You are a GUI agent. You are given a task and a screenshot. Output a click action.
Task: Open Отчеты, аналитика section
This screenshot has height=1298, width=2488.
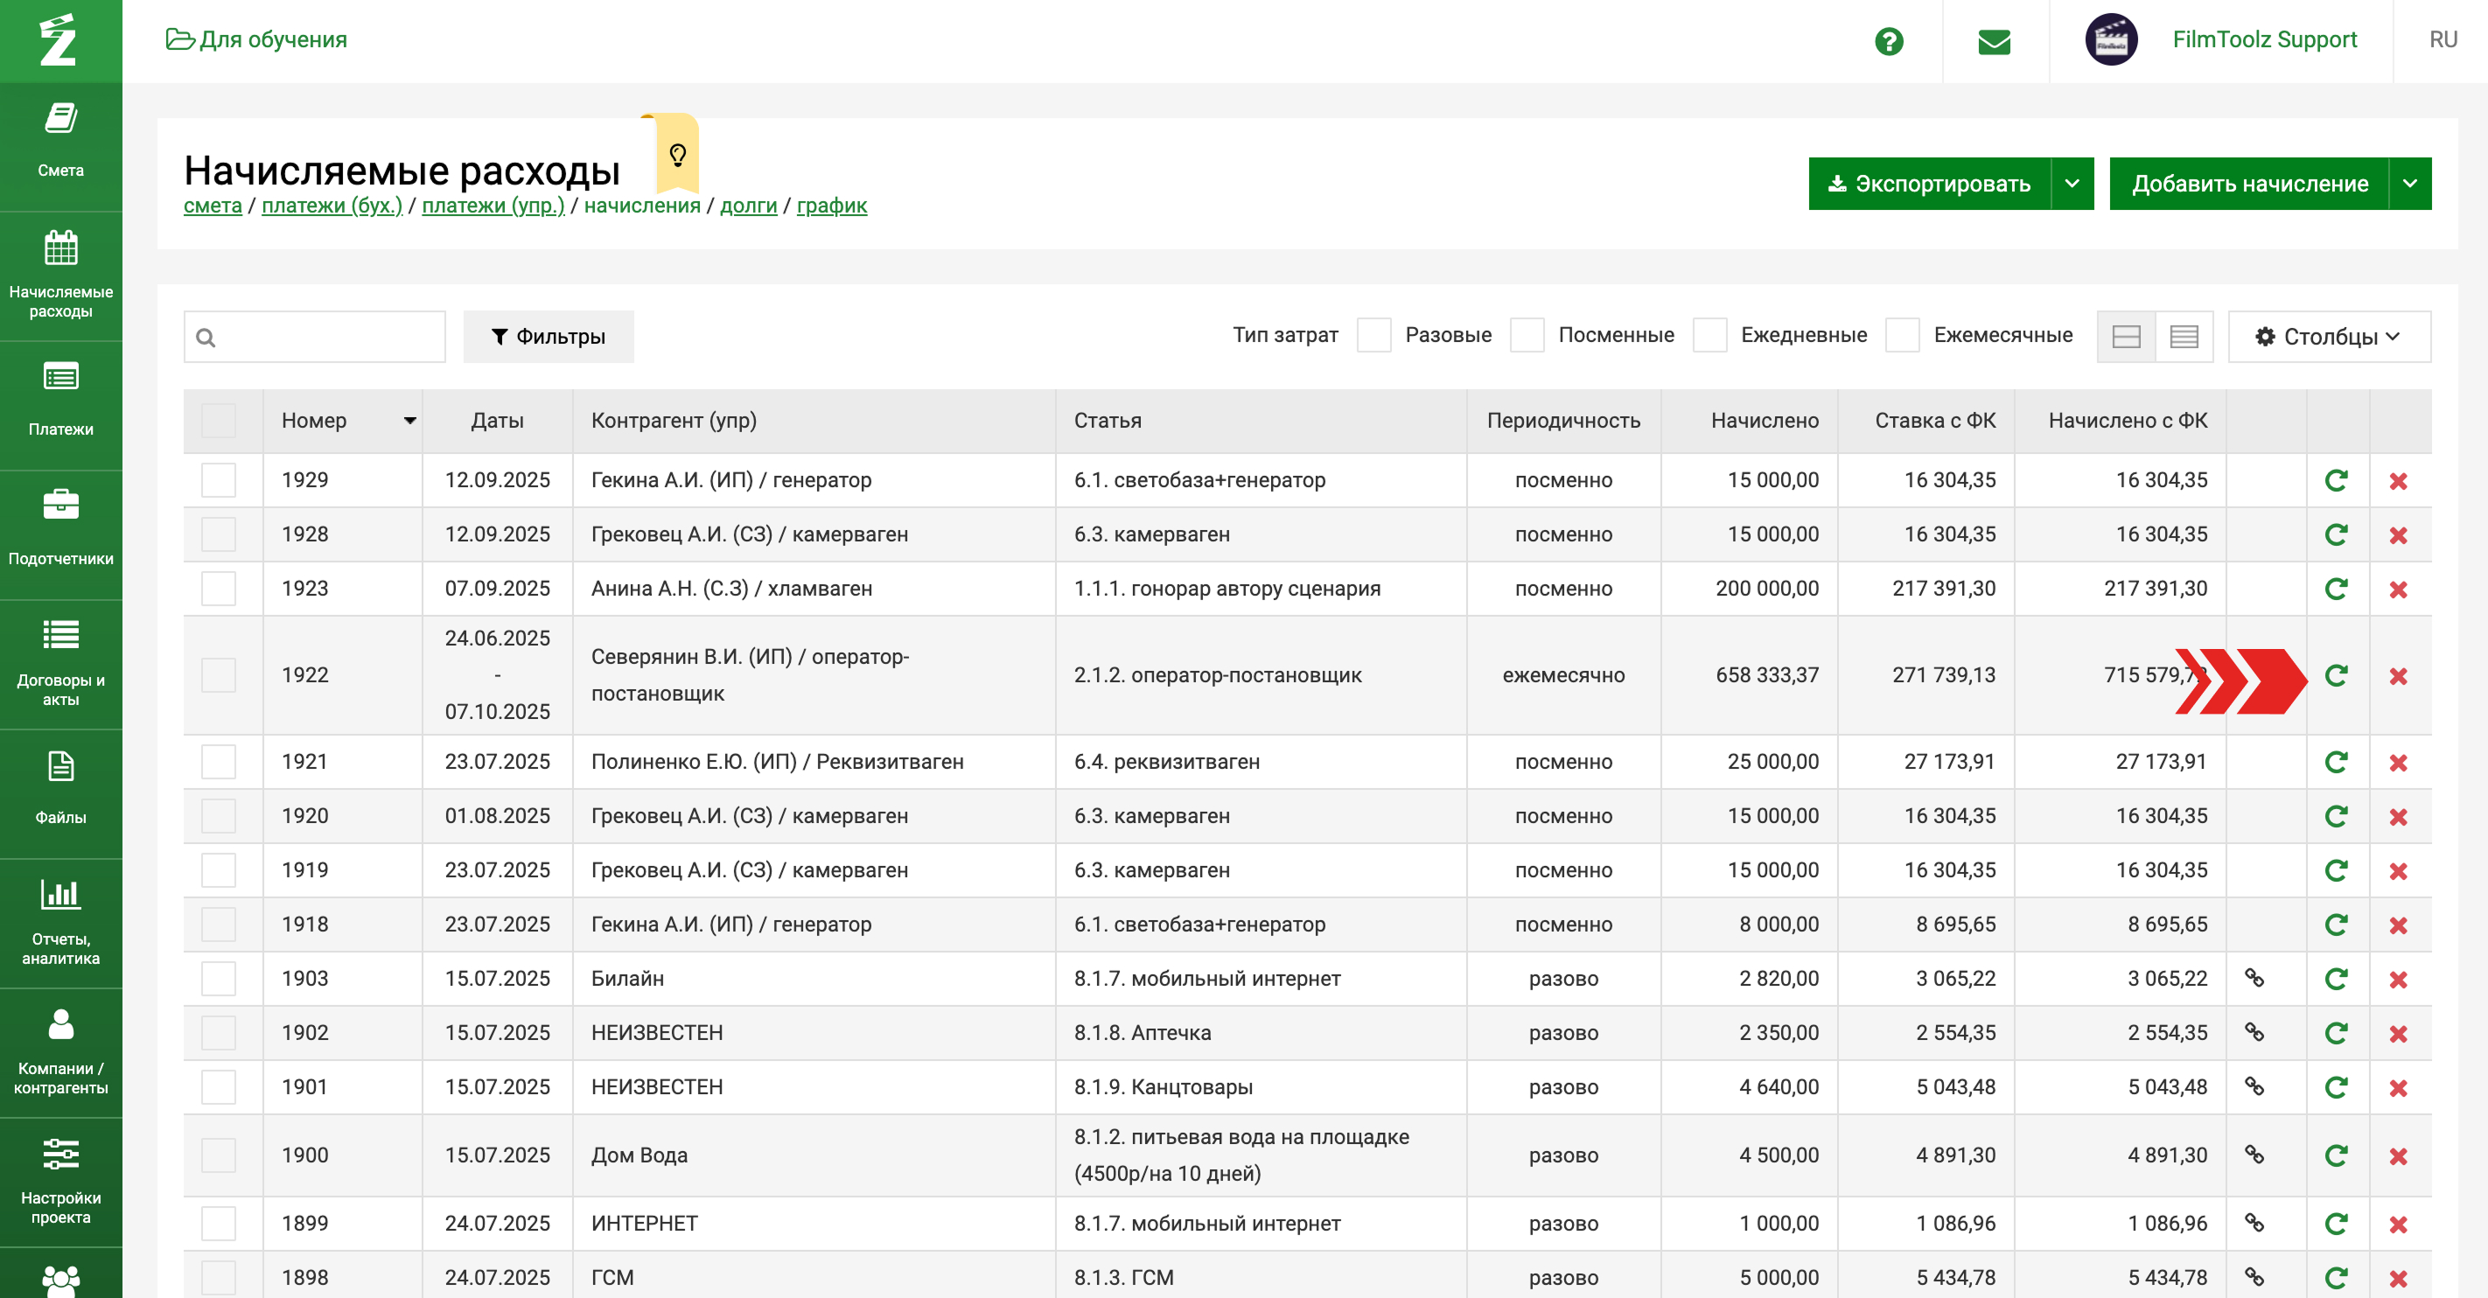(61, 924)
